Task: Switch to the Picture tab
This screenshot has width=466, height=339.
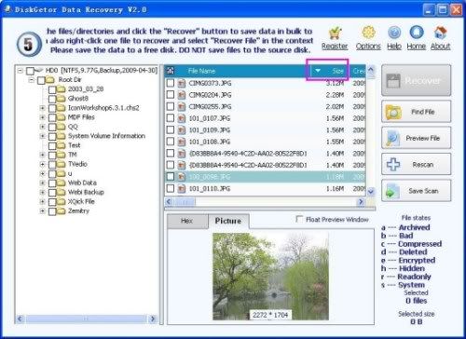Action: [x=228, y=221]
